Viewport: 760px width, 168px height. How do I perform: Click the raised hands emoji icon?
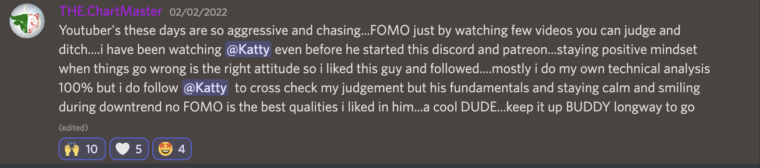pyautogui.click(x=72, y=149)
